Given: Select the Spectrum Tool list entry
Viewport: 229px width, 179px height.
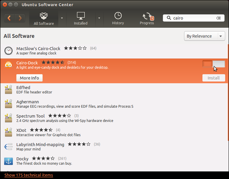Looking at the screenshot, I should (114, 118).
